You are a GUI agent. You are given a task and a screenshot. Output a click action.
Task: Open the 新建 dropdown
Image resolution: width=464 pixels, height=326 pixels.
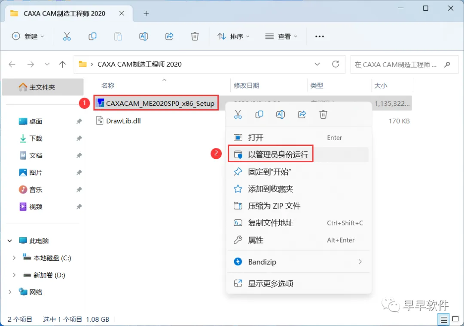pos(28,37)
